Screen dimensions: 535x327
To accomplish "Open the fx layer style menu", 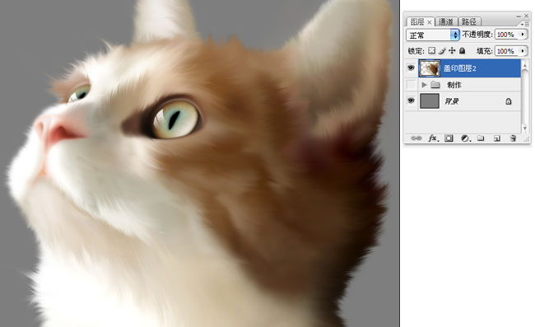I will tap(433, 138).
